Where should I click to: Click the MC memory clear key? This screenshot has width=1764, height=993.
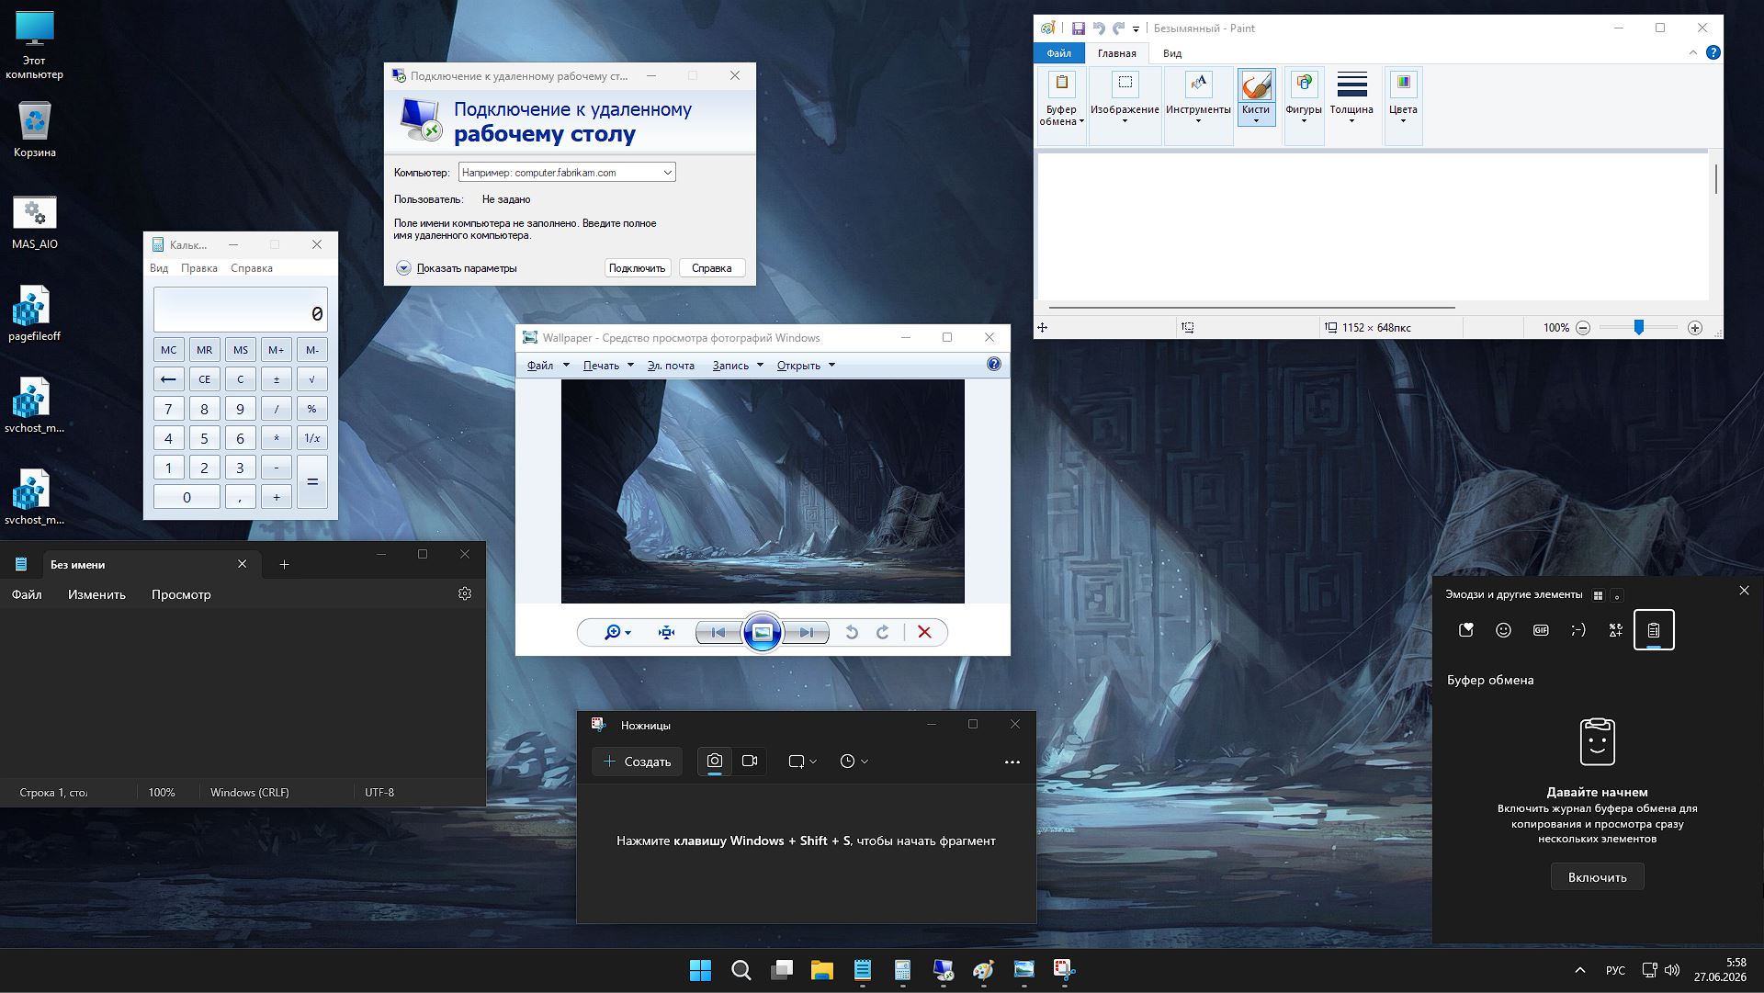pos(169,350)
